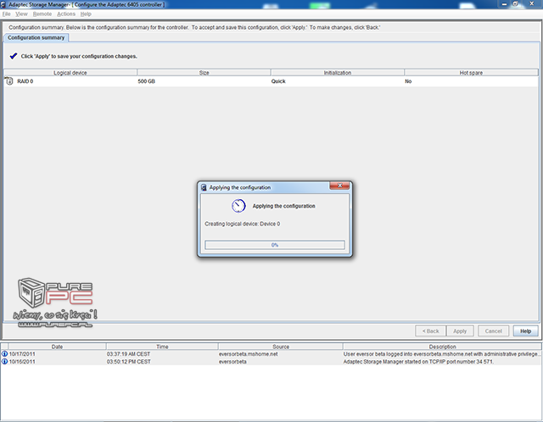Image resolution: width=543 pixels, height=422 pixels.
Task: Sort events by the Date column header
Action: [57, 347]
